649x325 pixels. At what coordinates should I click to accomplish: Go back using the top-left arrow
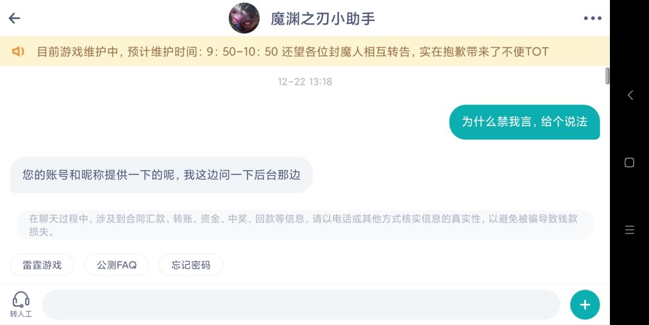tap(14, 18)
